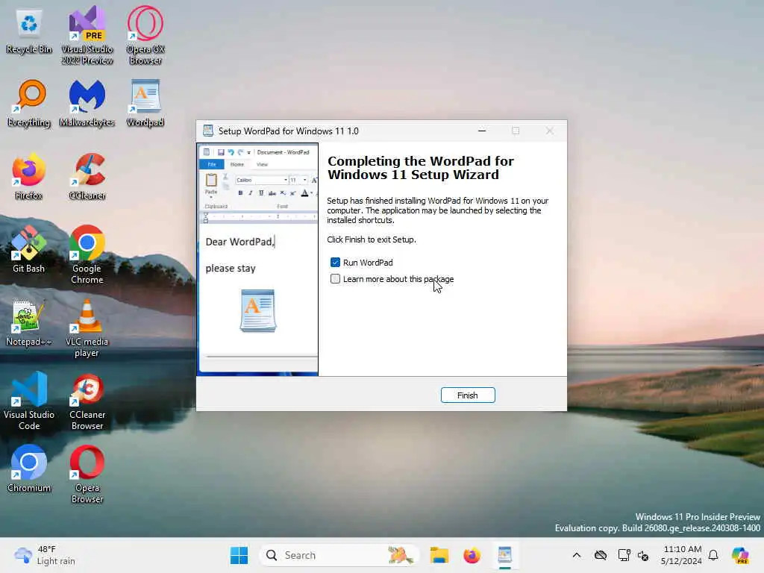Select the Google Chrome desktop shortcut
Image resolution: width=764 pixels, height=573 pixels.
pos(87,255)
